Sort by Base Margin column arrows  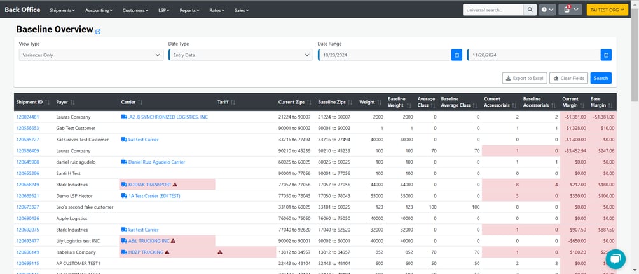pyautogui.click(x=610, y=105)
